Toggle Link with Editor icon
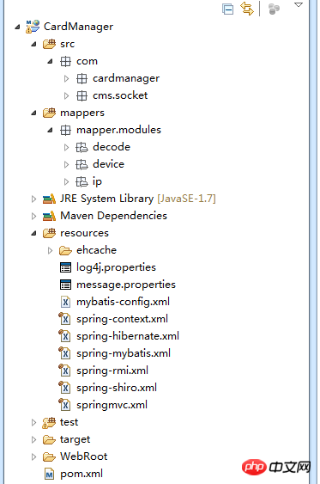The width and height of the screenshot is (320, 484). [247, 9]
